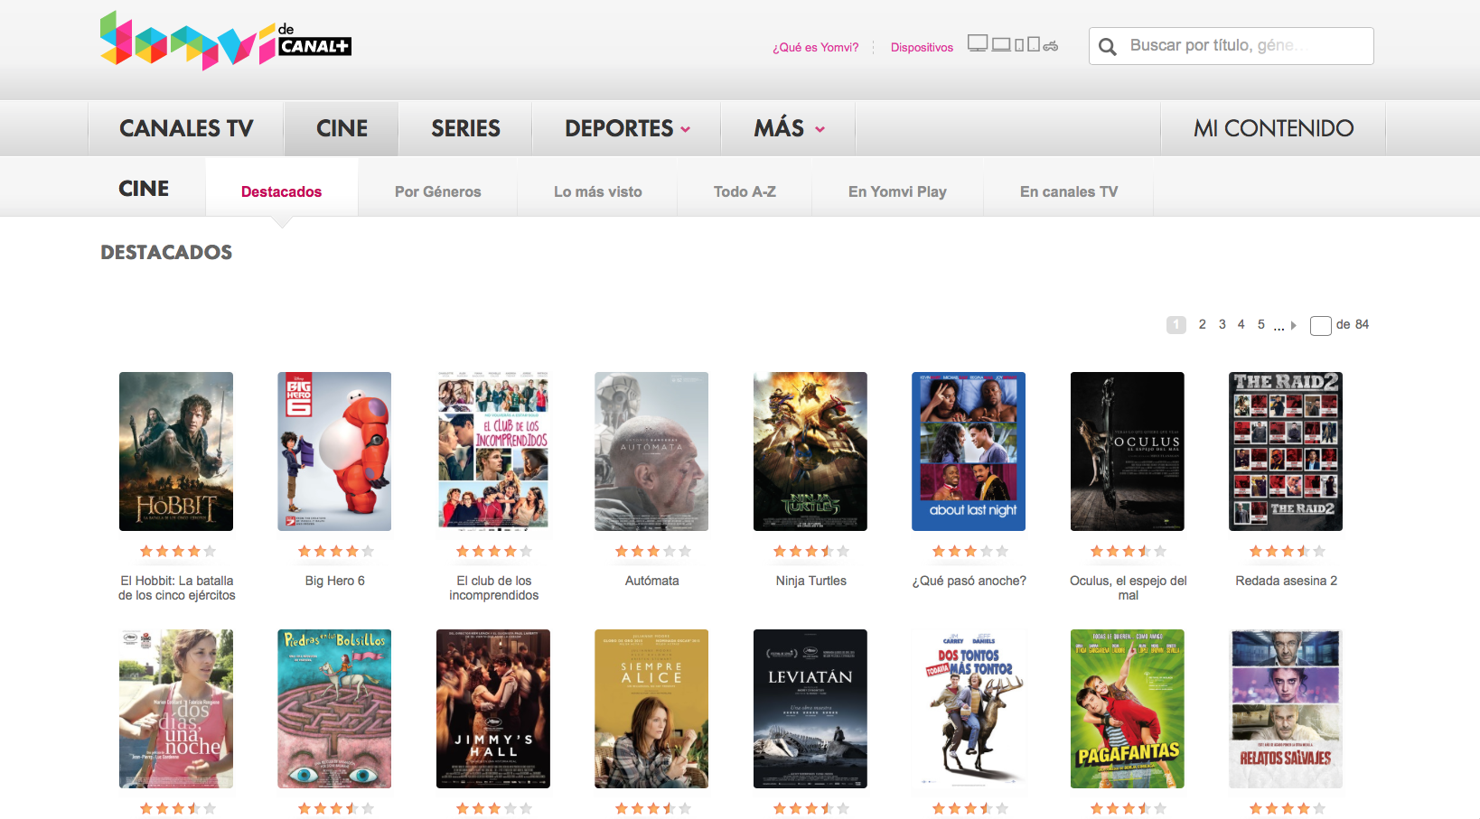Select the CINE main menu item
This screenshot has width=1480, height=819.
[342, 128]
